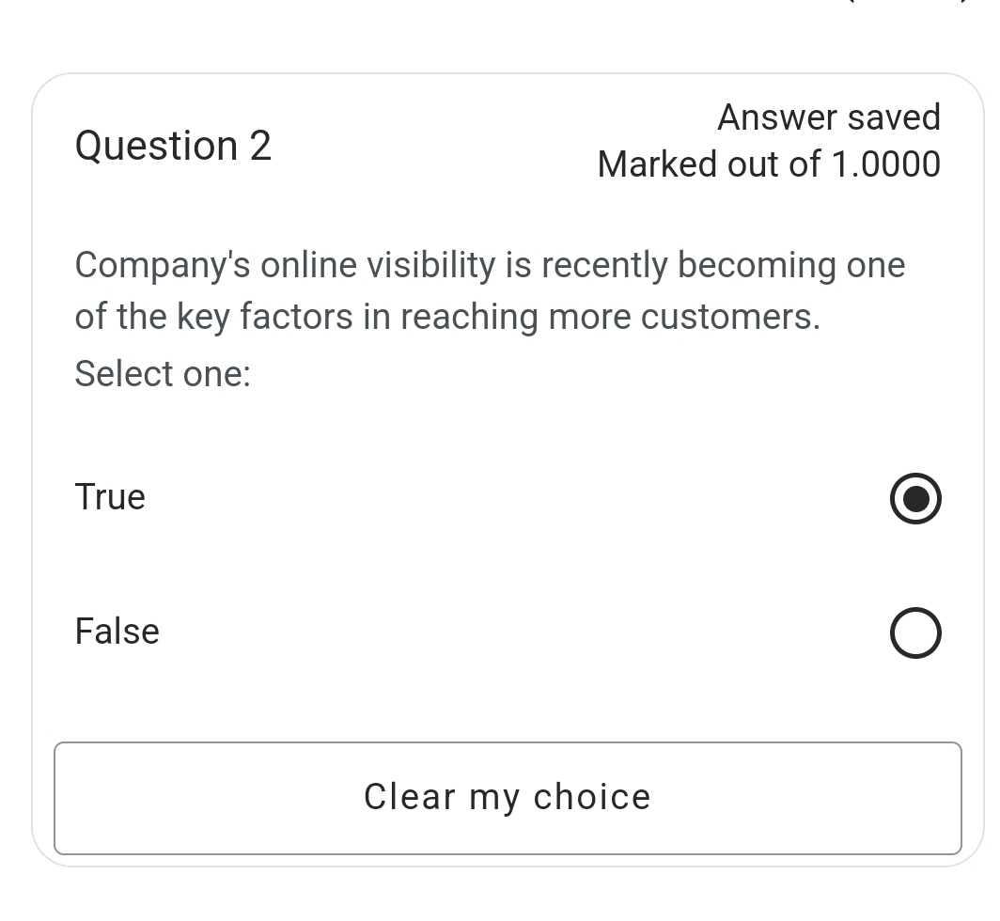Click the word reaching in the question
This screenshot has width=1000, height=921.
[468, 318]
